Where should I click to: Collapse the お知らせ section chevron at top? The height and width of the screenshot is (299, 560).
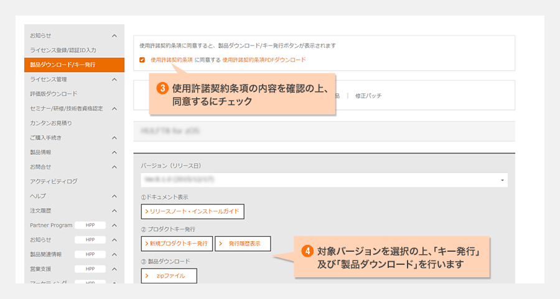(x=114, y=36)
